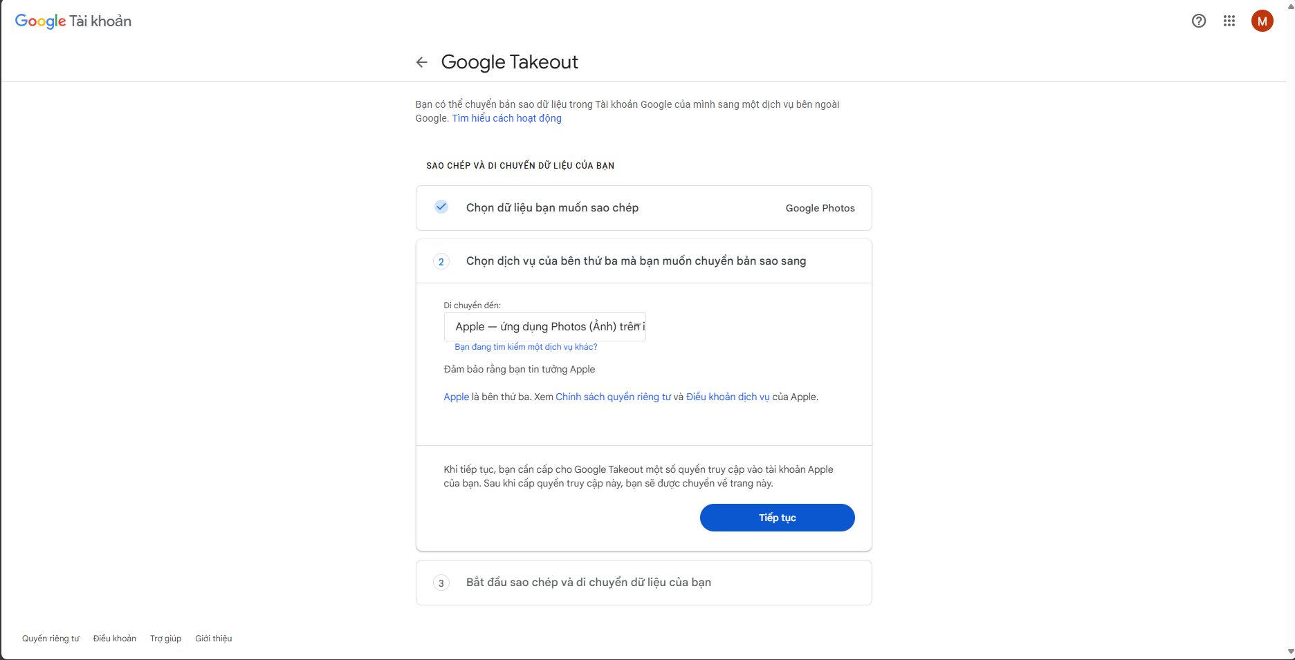The height and width of the screenshot is (660, 1295).
Task: Go back using the arrow beside Google Takeout
Action: pos(421,62)
